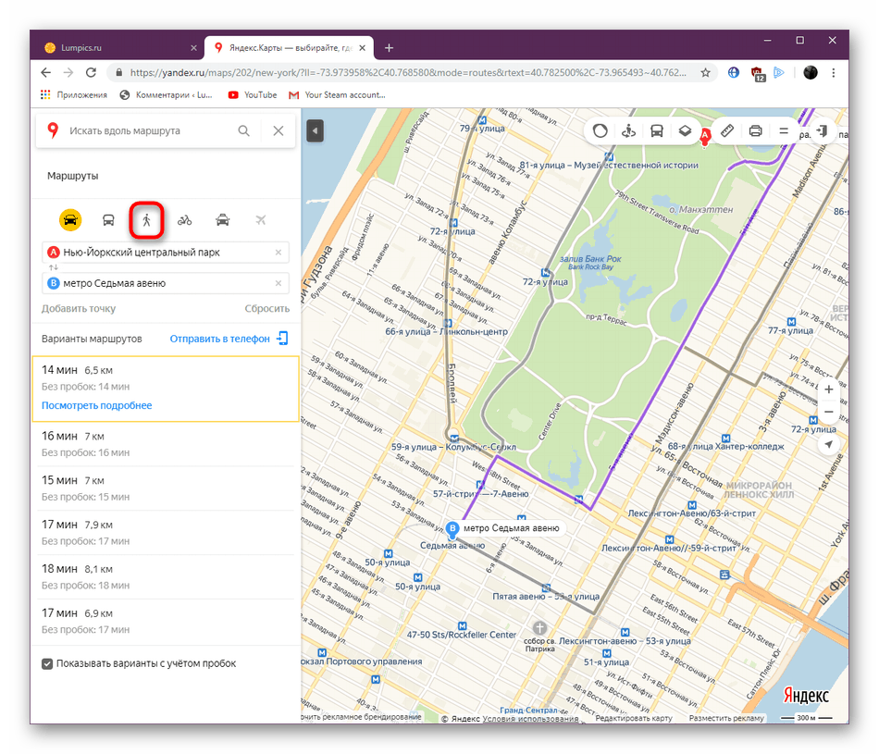Bookmark this page star icon

click(x=705, y=72)
